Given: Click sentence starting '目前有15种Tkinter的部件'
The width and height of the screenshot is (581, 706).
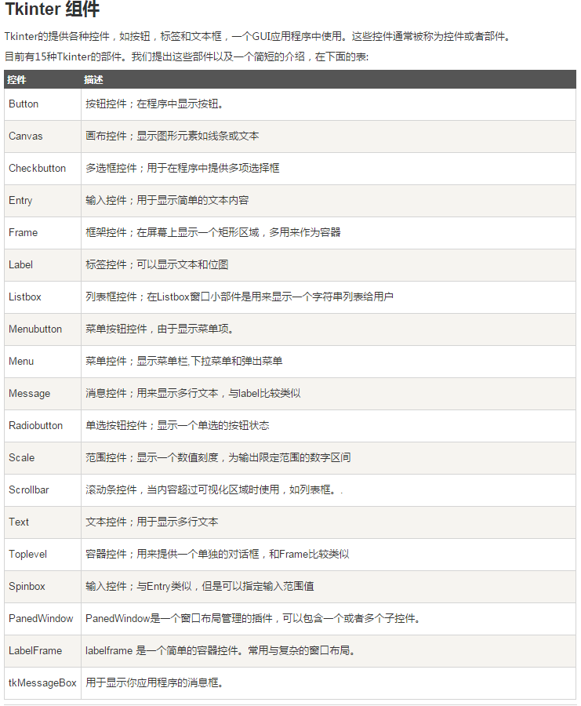Looking at the screenshot, I should 187,56.
